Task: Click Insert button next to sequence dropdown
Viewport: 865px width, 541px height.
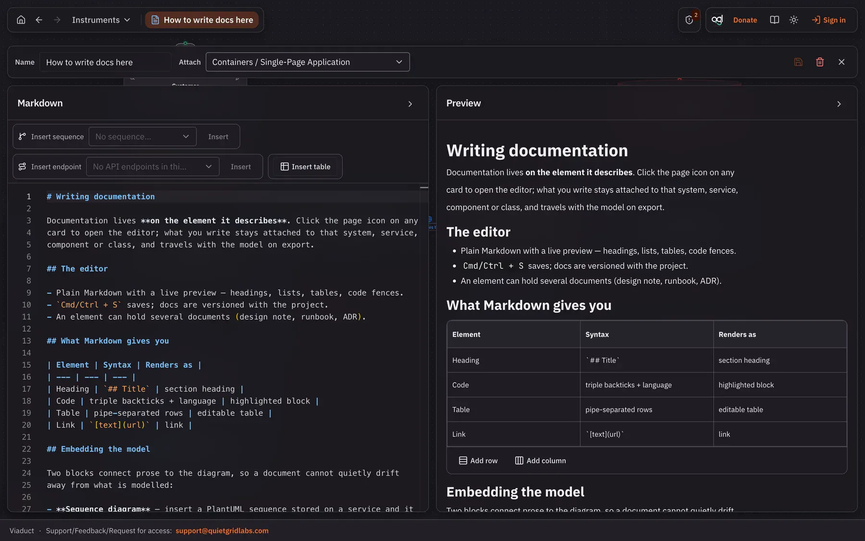Action: [218, 137]
